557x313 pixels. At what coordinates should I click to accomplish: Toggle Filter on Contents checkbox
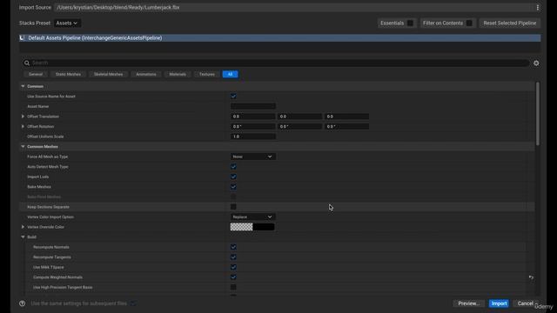(x=469, y=23)
